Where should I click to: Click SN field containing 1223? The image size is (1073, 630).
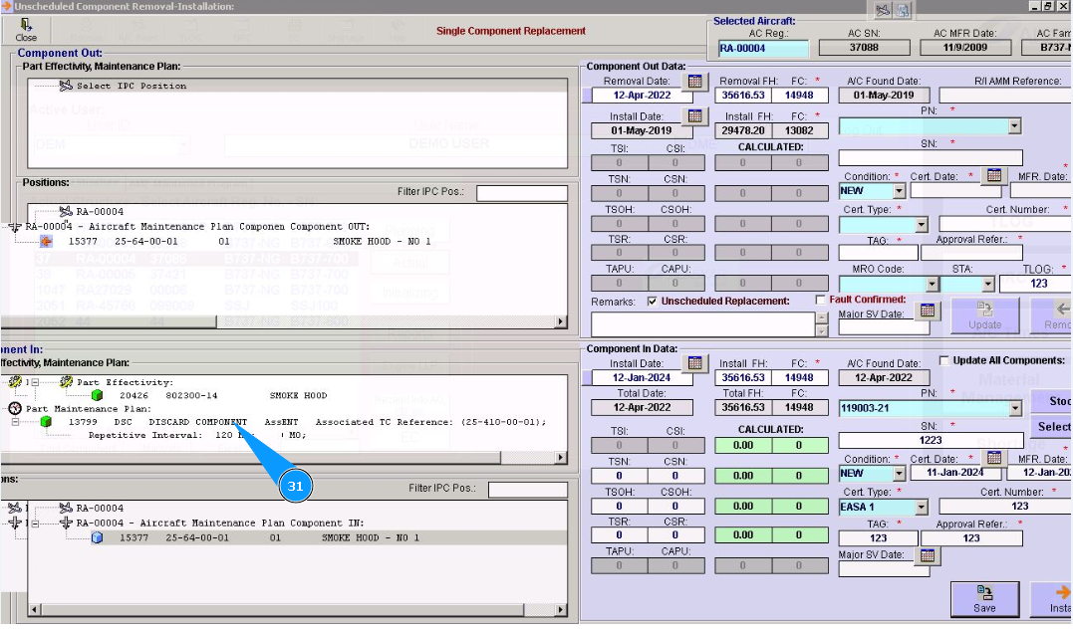(x=930, y=440)
